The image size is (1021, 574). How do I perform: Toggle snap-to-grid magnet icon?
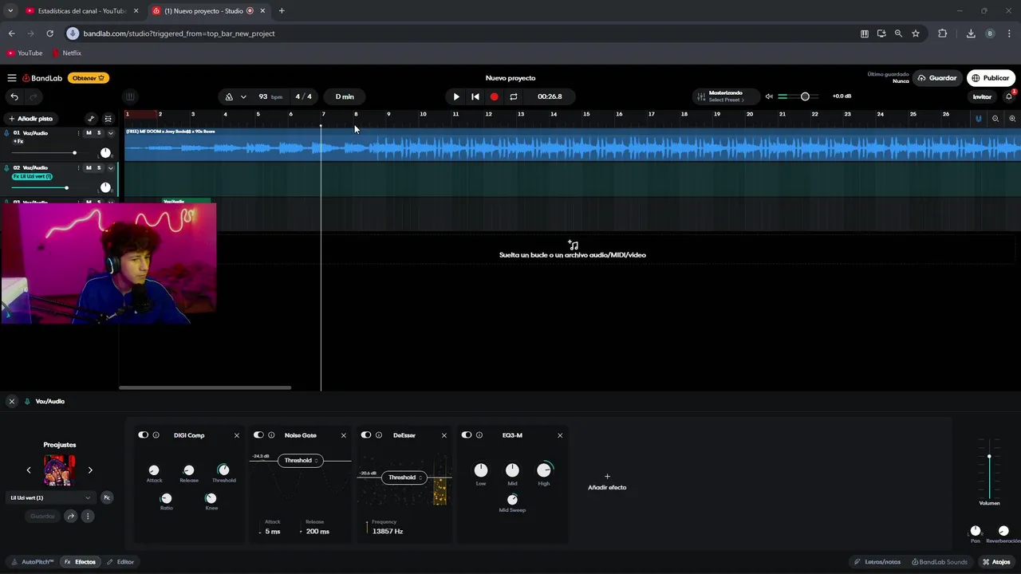(979, 119)
